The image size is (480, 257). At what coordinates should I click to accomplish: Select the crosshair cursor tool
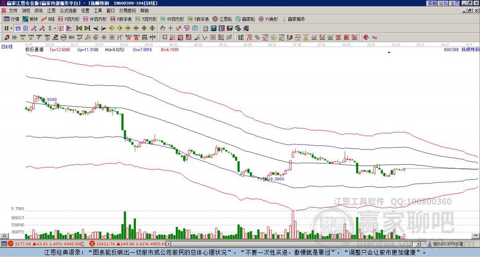point(171,28)
